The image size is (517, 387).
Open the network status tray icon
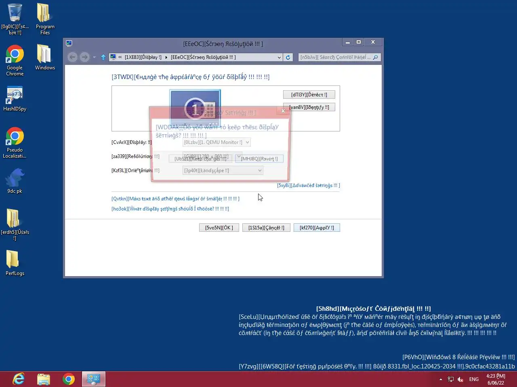pyautogui.click(x=451, y=379)
